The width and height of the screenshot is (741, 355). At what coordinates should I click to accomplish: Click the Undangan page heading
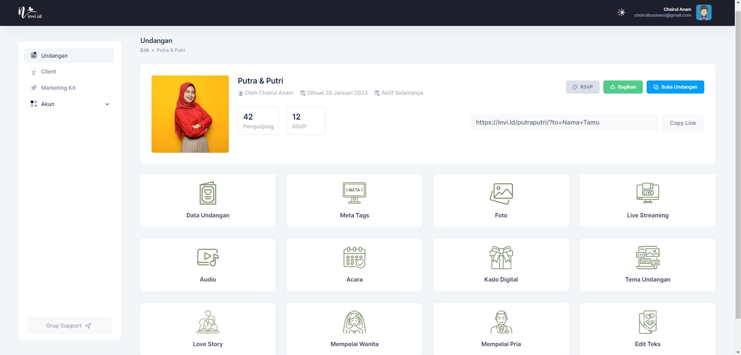click(156, 41)
